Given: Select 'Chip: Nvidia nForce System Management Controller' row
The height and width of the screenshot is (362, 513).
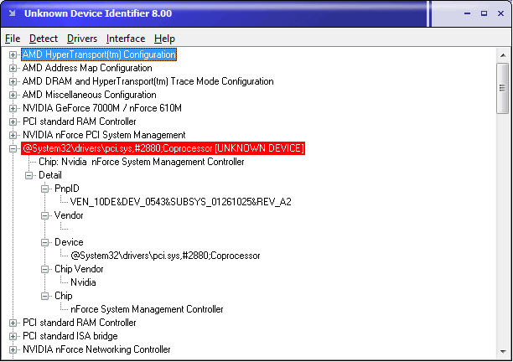Looking at the screenshot, I should (142, 162).
